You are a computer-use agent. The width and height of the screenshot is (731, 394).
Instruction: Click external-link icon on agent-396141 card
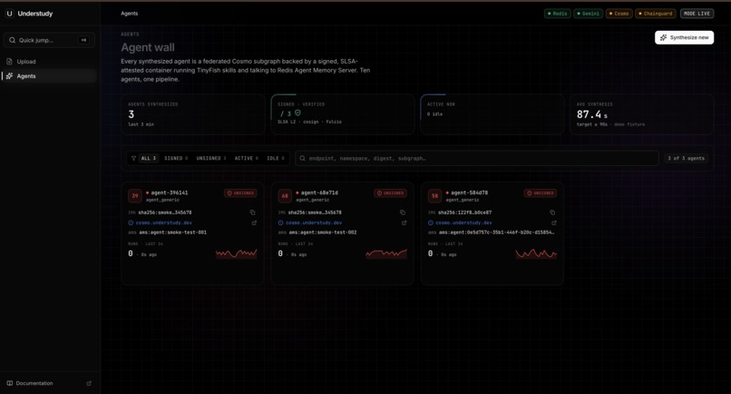point(254,222)
